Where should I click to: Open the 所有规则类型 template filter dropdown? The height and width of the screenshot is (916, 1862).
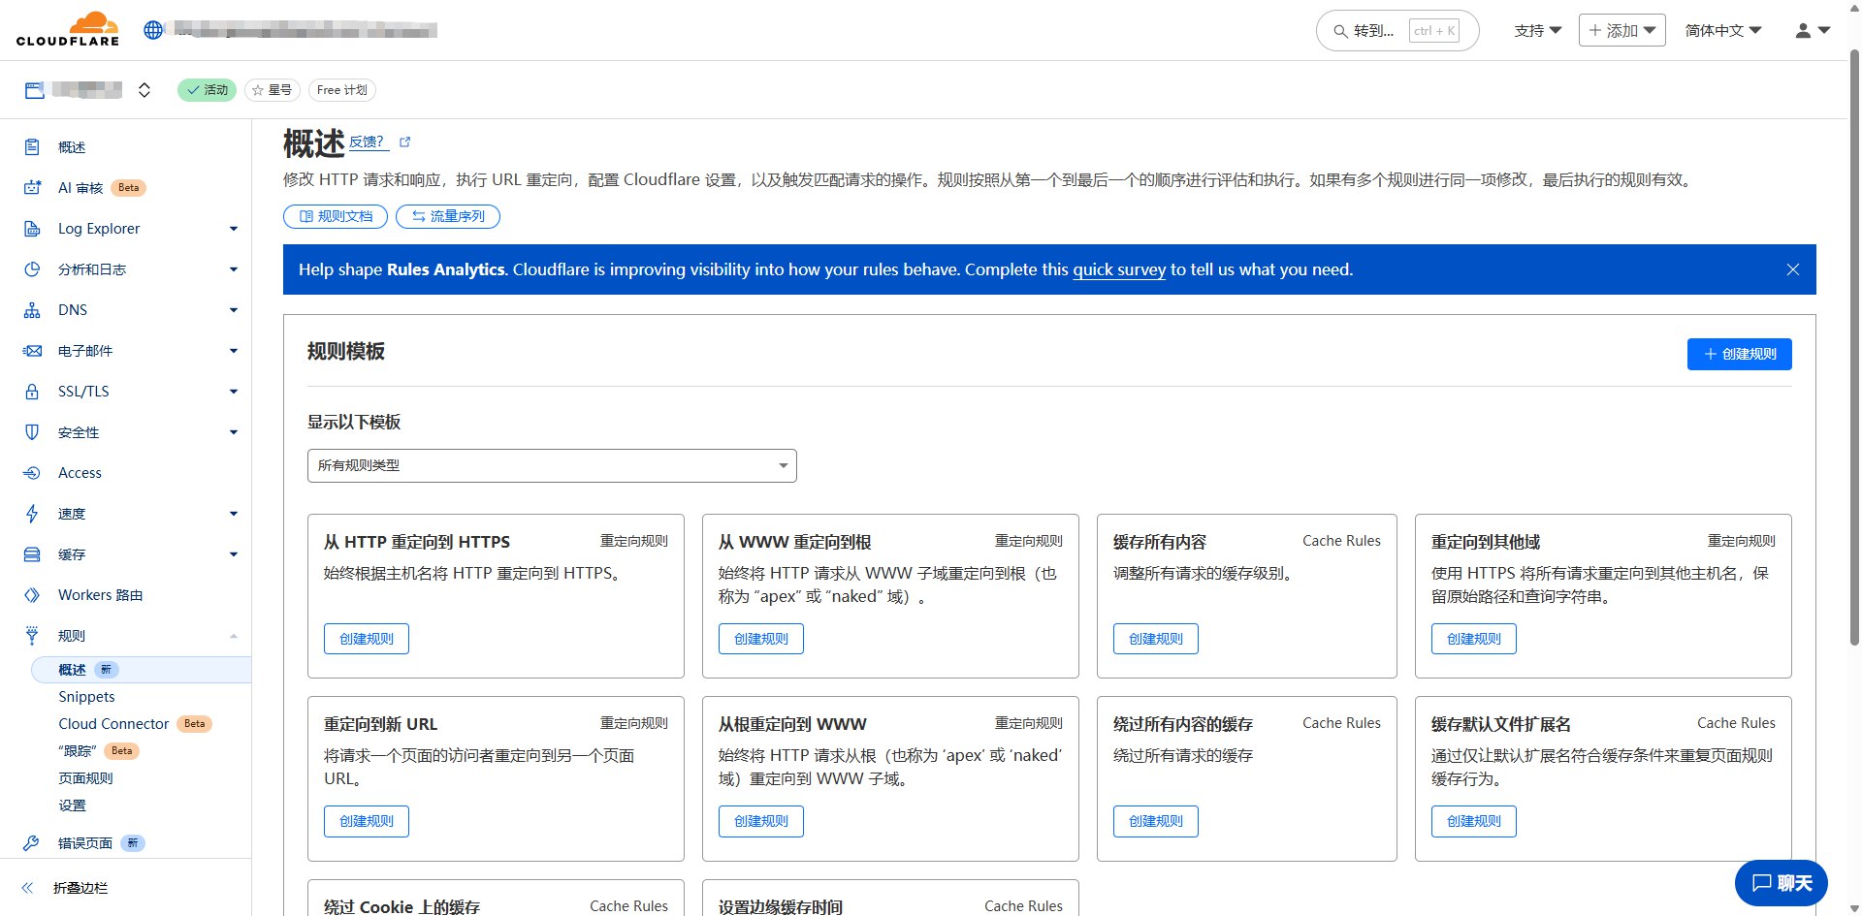pos(552,465)
